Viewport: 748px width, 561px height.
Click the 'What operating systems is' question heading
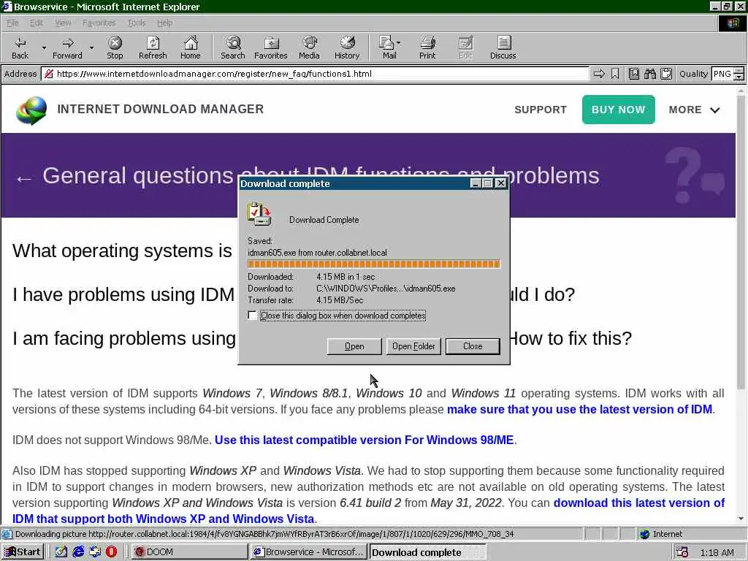coord(122,251)
